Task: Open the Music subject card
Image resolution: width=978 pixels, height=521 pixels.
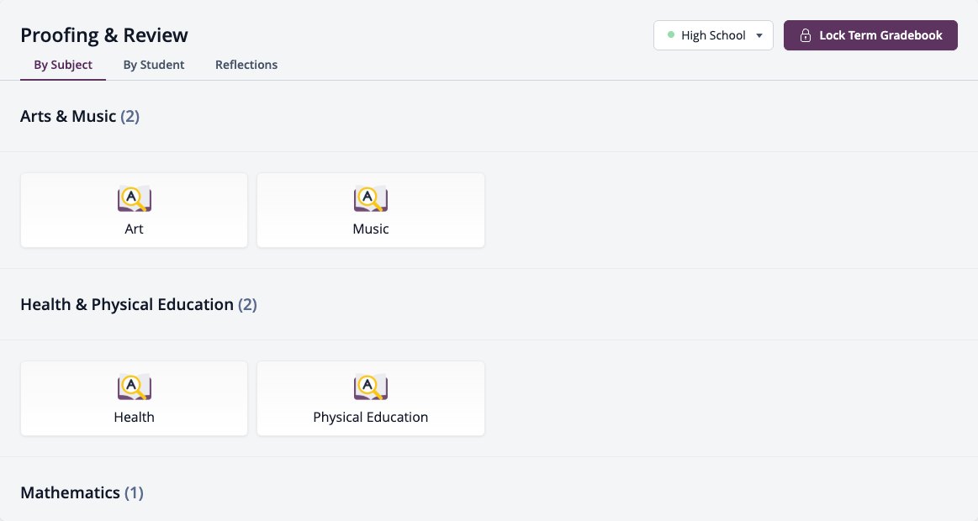Action: (371, 211)
